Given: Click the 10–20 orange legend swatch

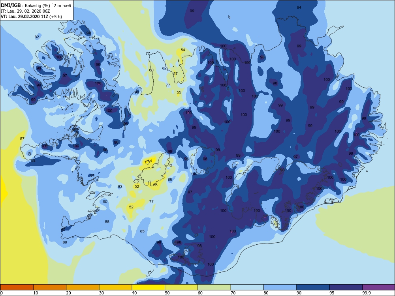Looking at the screenshot, I should 50,287.
